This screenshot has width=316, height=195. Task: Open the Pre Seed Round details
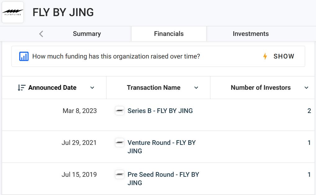click(x=164, y=175)
